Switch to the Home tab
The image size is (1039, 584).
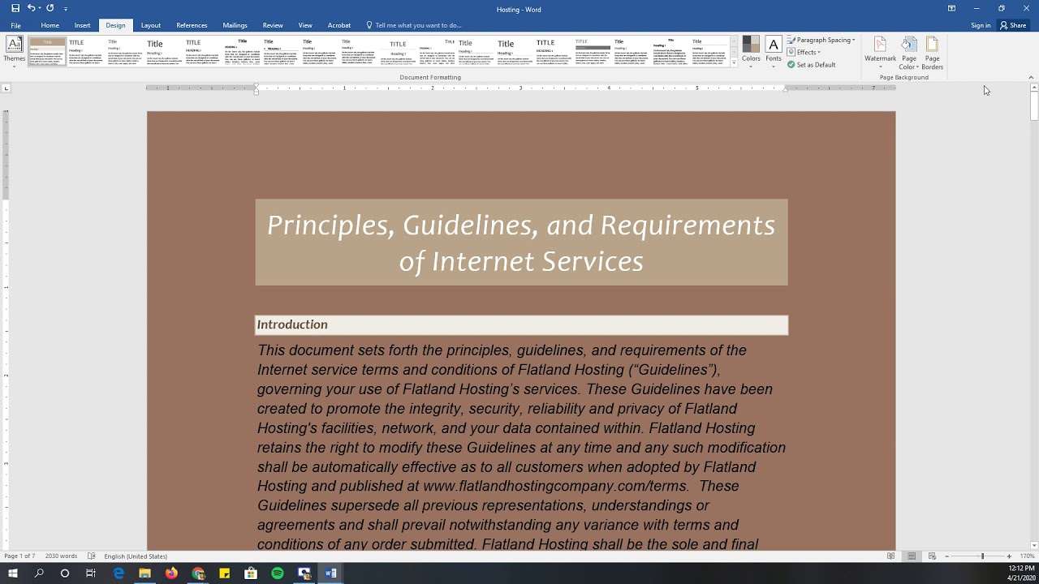[50, 25]
